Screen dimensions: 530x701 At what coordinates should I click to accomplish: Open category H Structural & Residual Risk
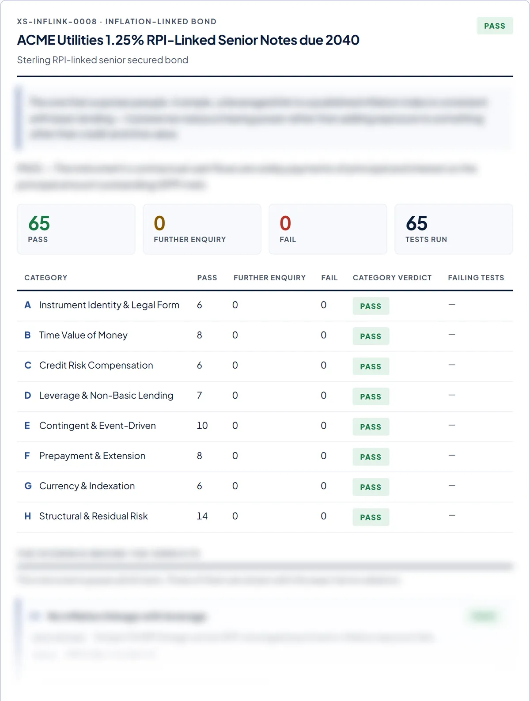pos(265,517)
